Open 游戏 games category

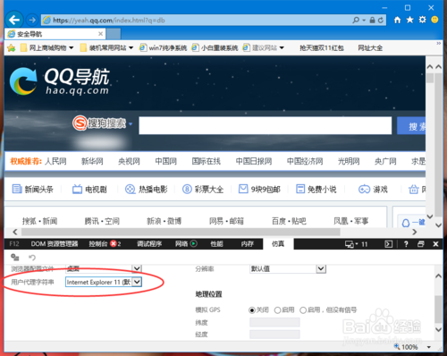(x=373, y=189)
